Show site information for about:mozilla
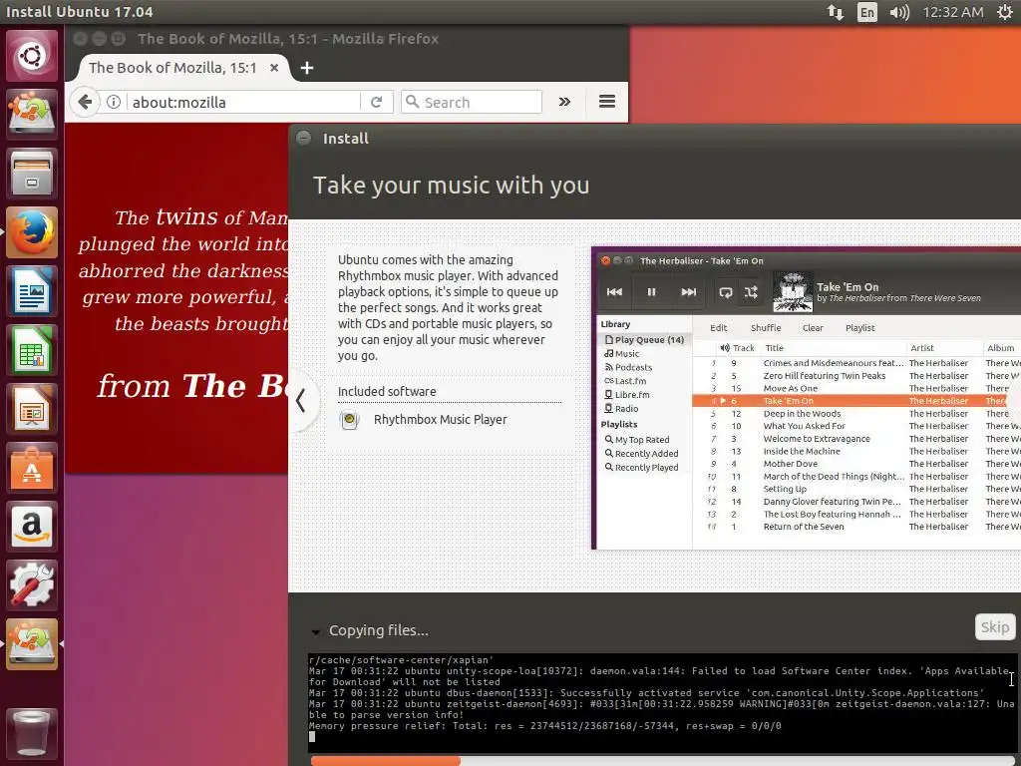 coord(114,102)
